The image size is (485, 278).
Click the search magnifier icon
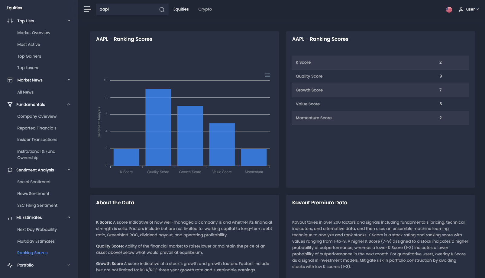162,10
